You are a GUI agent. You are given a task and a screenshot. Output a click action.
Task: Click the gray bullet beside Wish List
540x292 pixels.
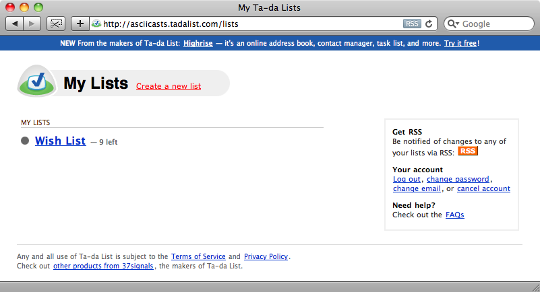point(25,141)
